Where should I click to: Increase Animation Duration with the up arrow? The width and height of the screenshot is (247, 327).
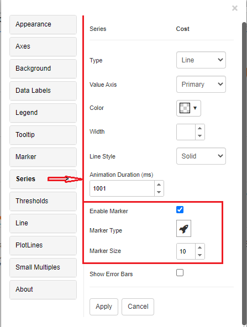tap(159, 184)
